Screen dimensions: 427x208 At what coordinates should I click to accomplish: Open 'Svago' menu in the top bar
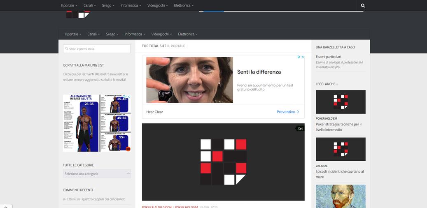click(109, 6)
